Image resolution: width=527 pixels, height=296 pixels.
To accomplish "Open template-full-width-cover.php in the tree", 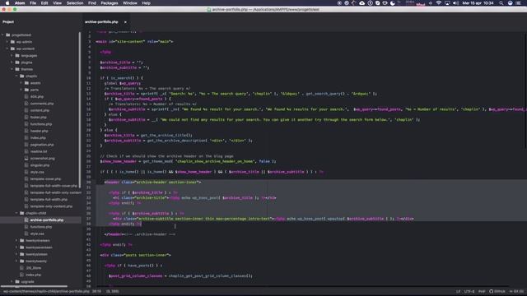I will click(53, 186).
